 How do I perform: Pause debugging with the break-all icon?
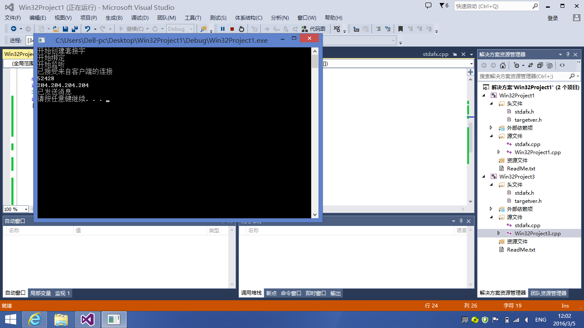click(x=223, y=29)
